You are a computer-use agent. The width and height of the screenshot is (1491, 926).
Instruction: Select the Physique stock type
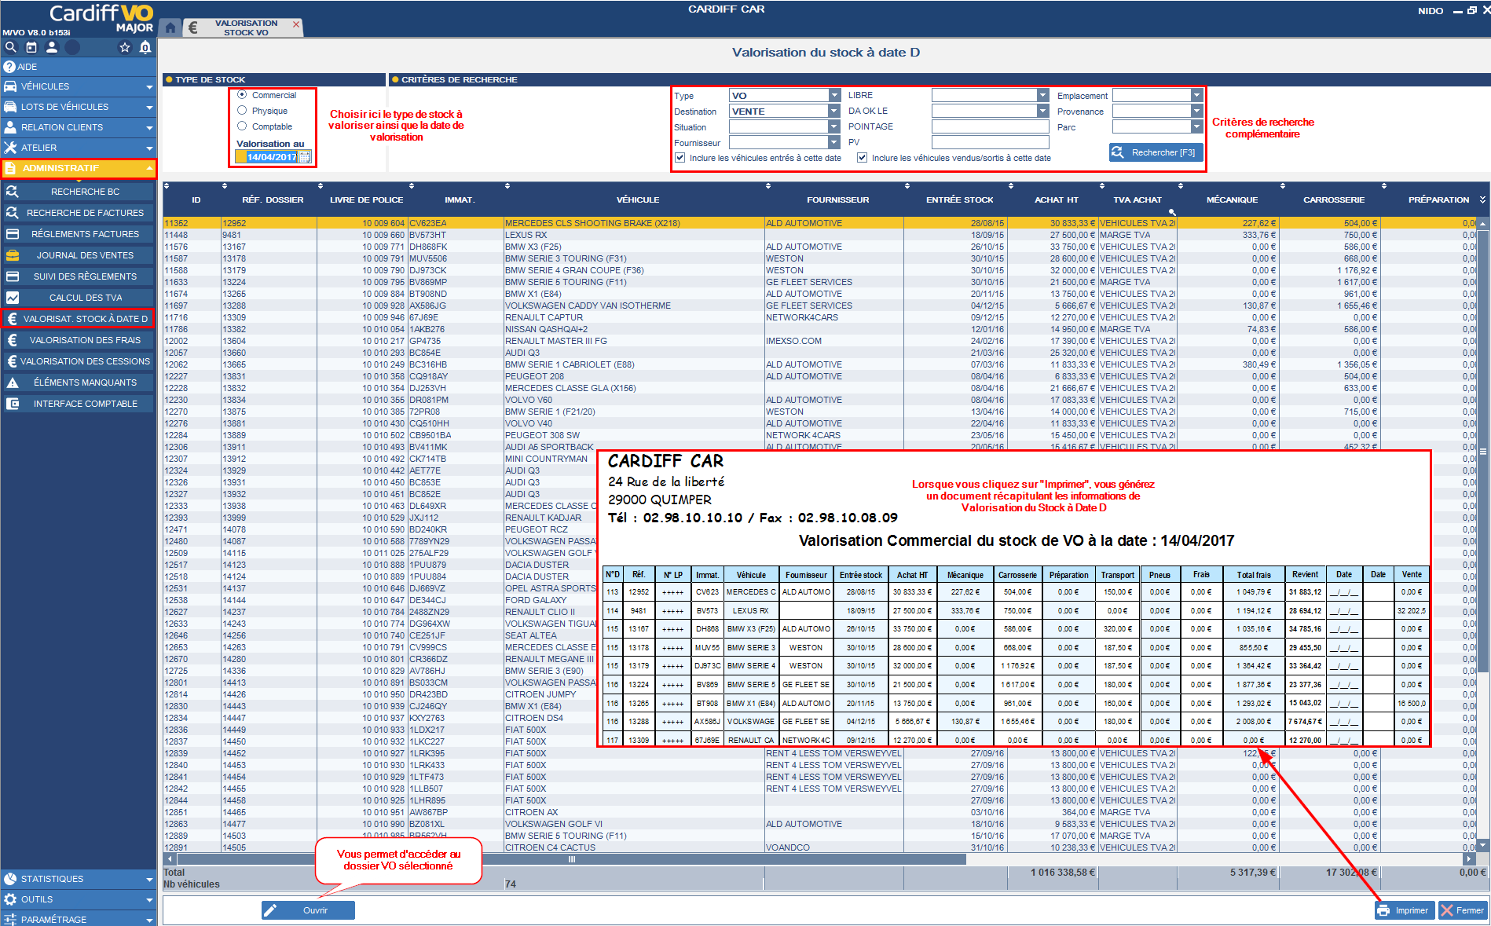(242, 111)
